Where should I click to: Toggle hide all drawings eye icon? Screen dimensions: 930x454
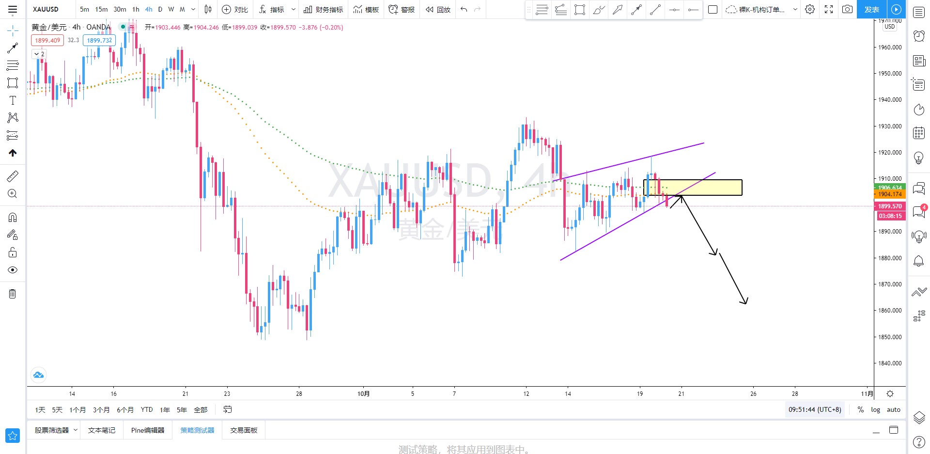[13, 270]
